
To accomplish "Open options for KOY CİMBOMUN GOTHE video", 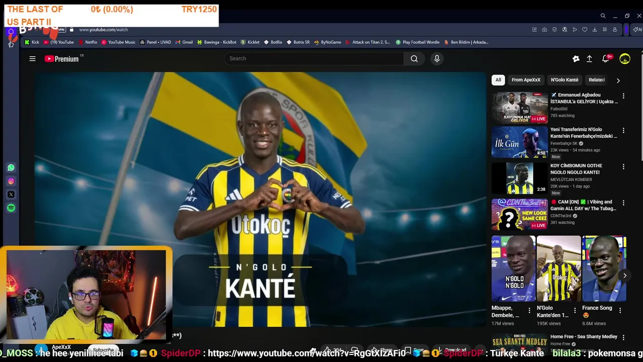I will 623,166.
